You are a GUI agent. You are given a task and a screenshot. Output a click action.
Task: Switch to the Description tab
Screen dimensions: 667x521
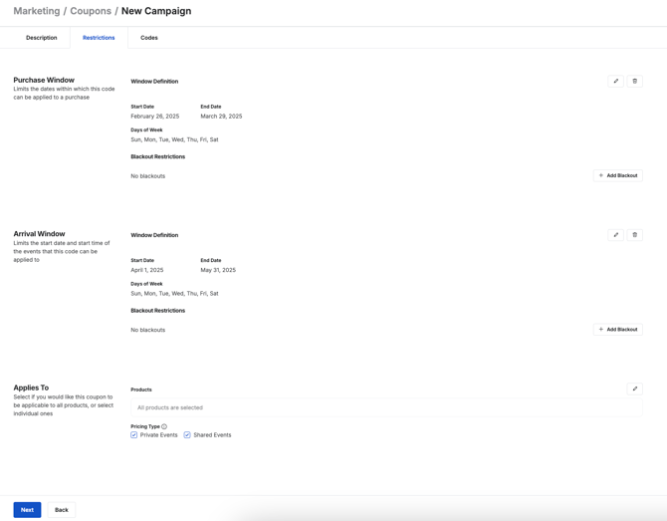41,38
